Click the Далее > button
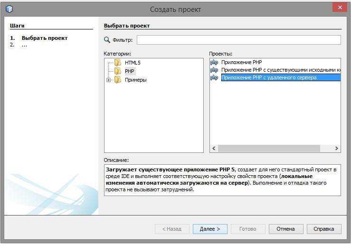Screen dimensions: 351x244 coord(210,229)
